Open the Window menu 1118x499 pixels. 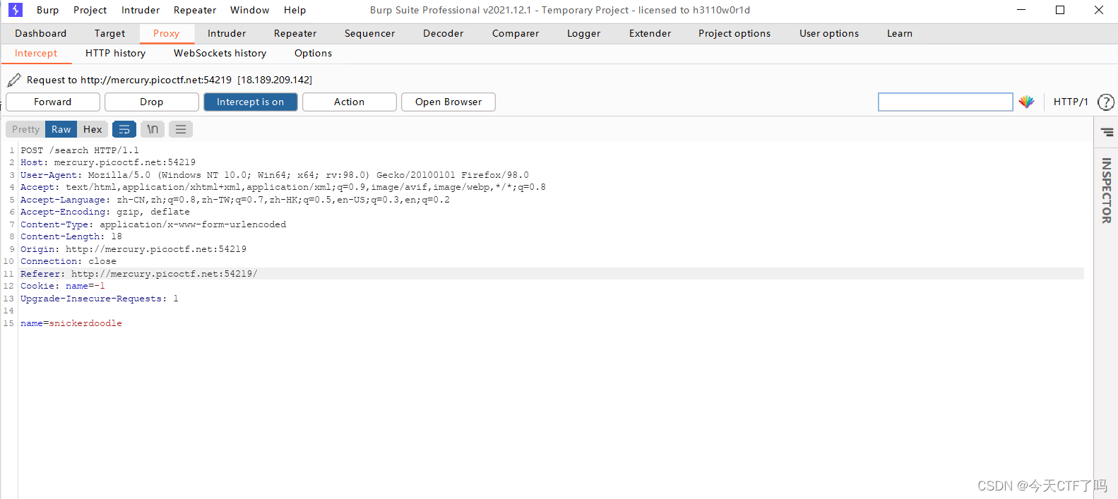pyautogui.click(x=250, y=10)
